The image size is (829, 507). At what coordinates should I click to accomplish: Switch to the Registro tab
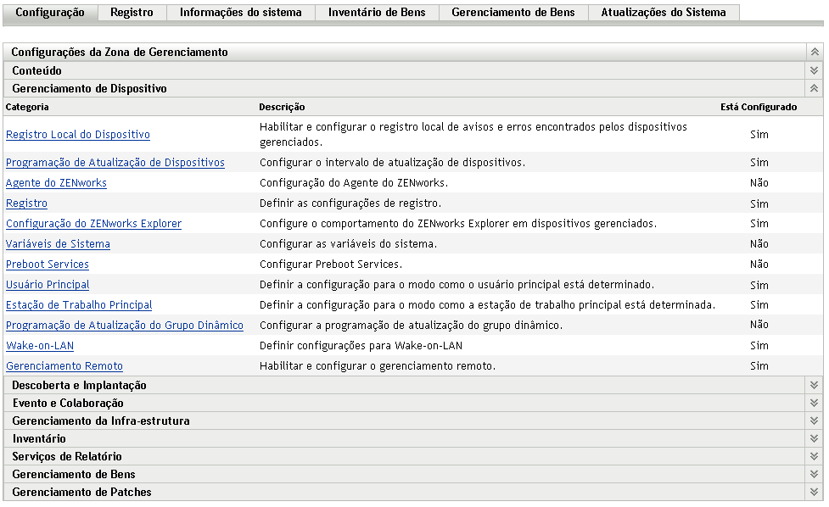(132, 12)
